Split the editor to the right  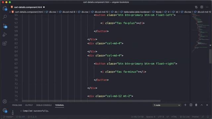[202, 7]
